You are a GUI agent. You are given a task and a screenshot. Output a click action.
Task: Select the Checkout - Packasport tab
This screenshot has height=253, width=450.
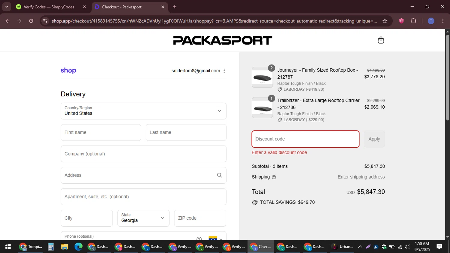pos(129,7)
